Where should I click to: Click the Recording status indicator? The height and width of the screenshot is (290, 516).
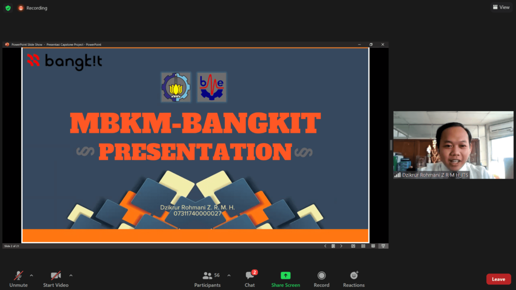coord(33,8)
